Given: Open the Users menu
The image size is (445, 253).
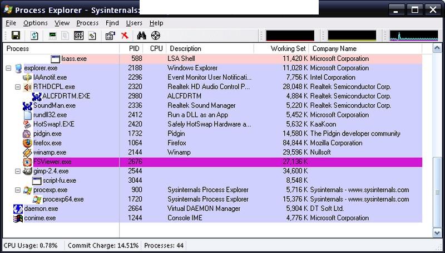Looking at the screenshot, I should [134, 23].
